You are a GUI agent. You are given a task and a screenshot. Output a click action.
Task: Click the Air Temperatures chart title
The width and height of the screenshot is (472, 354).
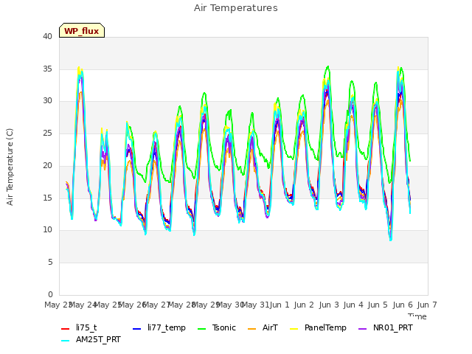236,8
